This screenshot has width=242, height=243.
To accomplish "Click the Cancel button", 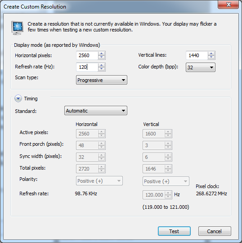I will [x=215, y=231].
